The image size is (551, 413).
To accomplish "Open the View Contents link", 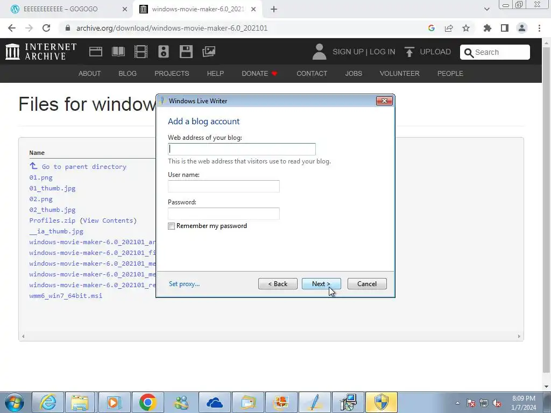I will 108,220.
